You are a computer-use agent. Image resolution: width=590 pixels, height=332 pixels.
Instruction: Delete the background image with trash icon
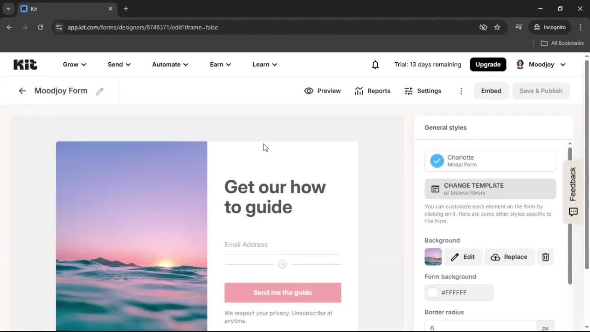(545, 257)
